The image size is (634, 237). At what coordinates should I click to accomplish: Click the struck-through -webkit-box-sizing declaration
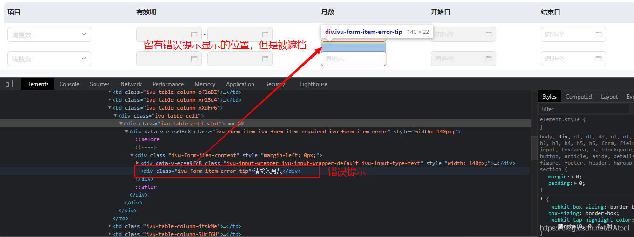[x=591, y=207]
